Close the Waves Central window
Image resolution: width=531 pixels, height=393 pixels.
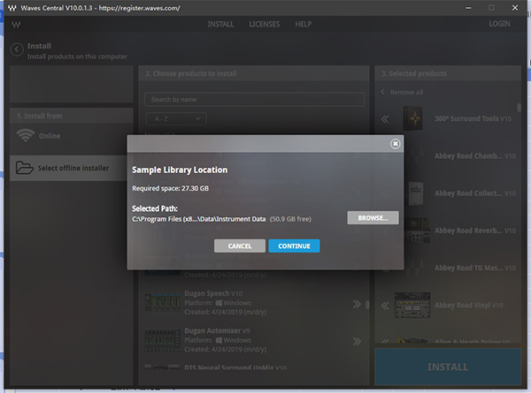point(515,8)
